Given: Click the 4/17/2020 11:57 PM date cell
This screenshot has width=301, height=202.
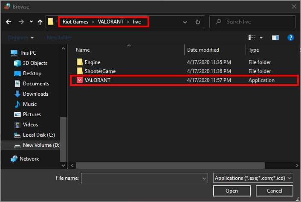Looking at the screenshot, I should coord(209,80).
